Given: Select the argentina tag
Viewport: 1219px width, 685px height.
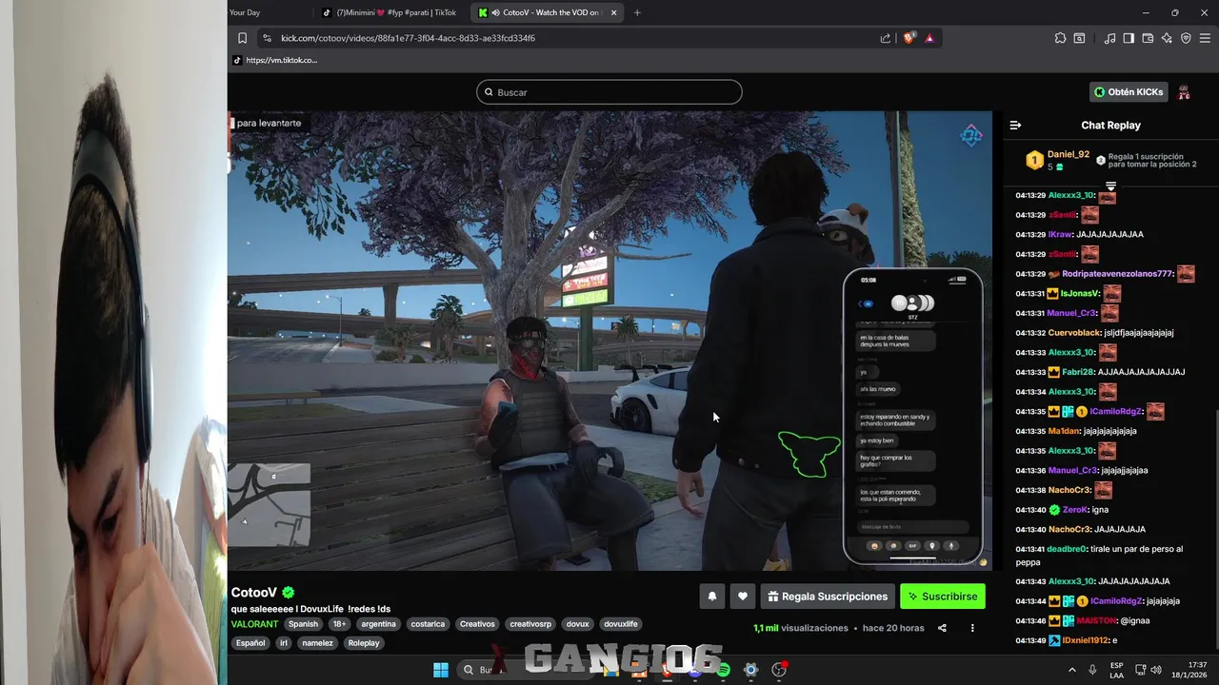Looking at the screenshot, I should [378, 624].
